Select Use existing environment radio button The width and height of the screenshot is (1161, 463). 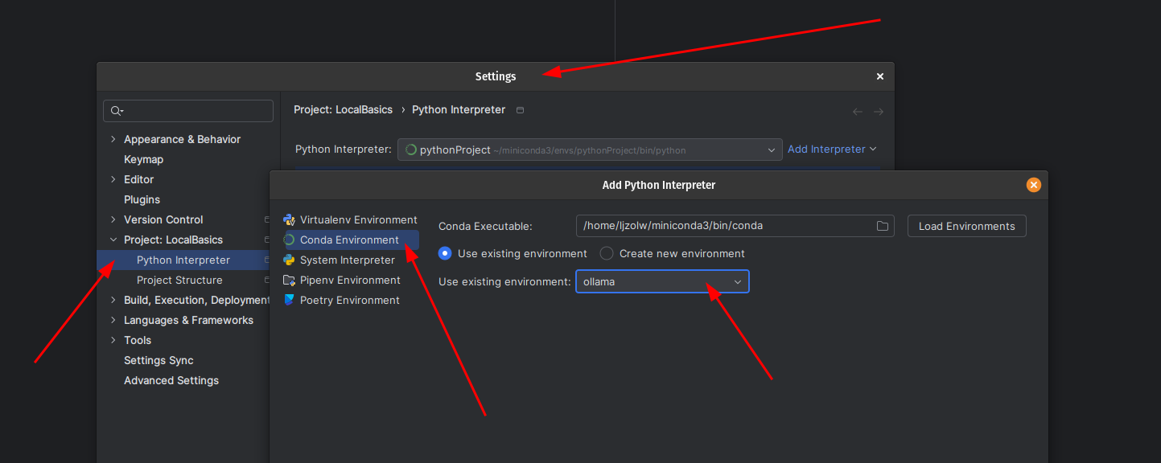point(445,253)
